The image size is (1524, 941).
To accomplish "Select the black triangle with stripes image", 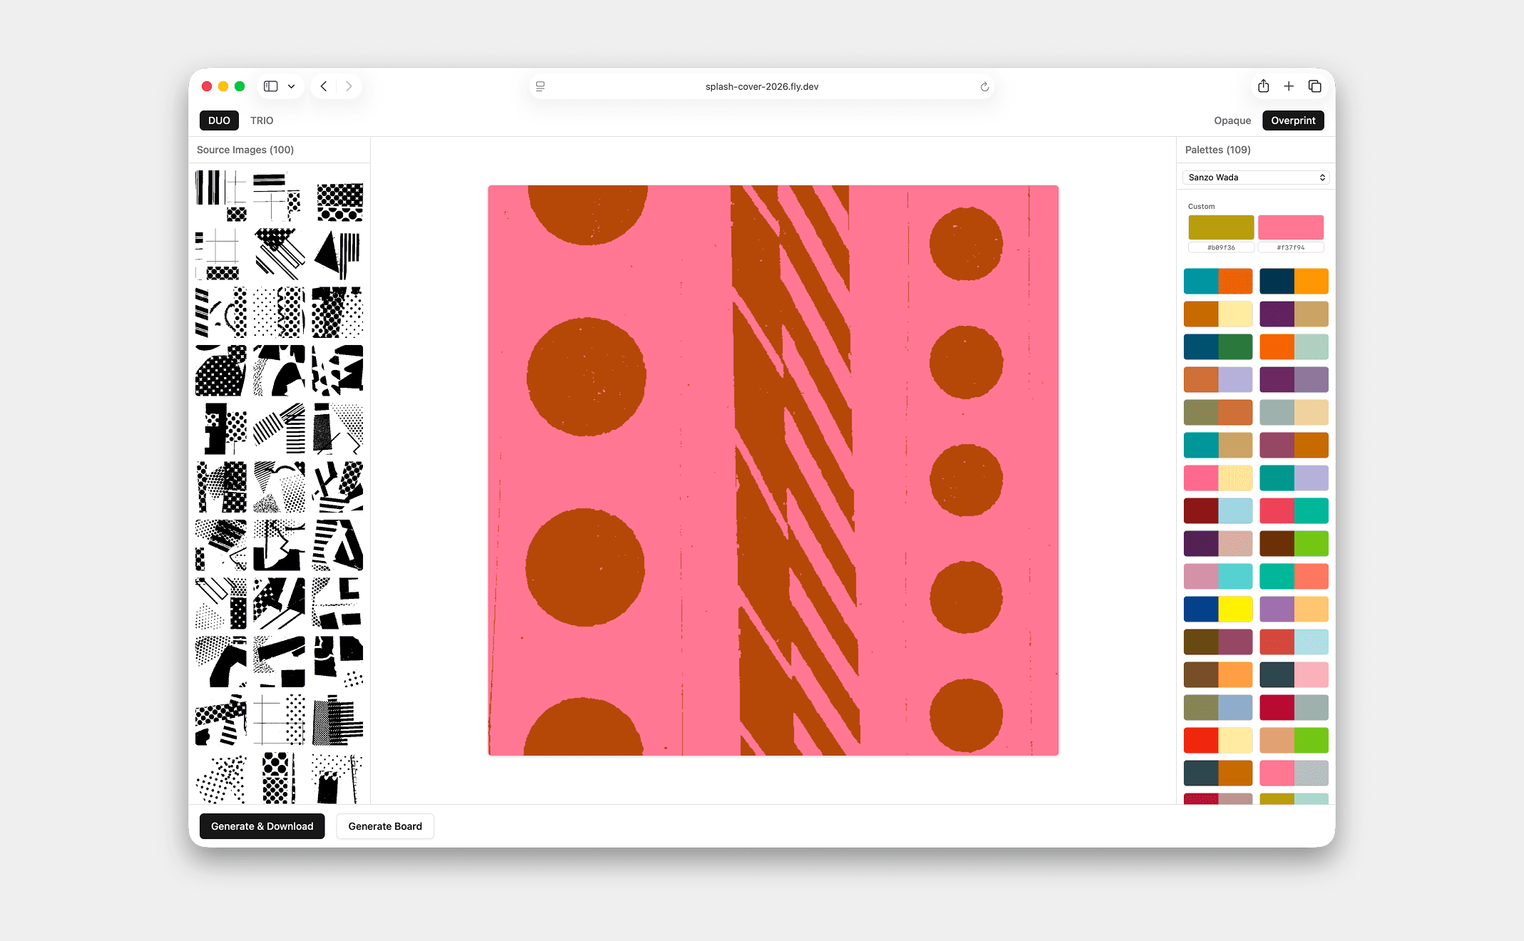I will coord(337,254).
